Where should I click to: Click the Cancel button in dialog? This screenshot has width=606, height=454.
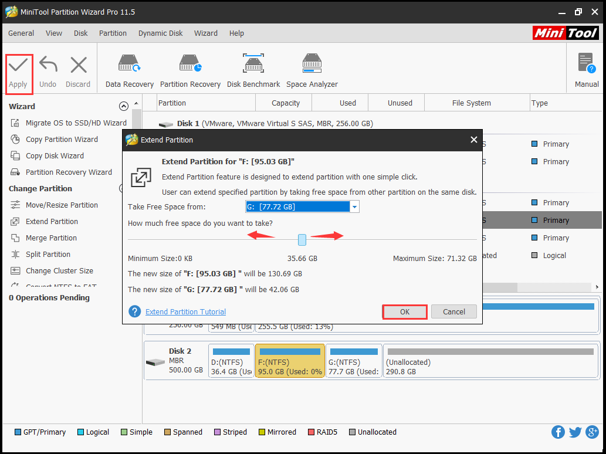click(x=453, y=312)
